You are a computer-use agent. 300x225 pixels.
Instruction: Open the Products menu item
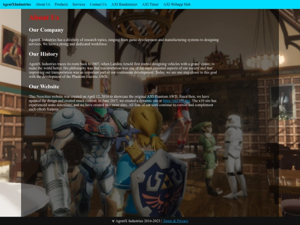click(x=61, y=4)
